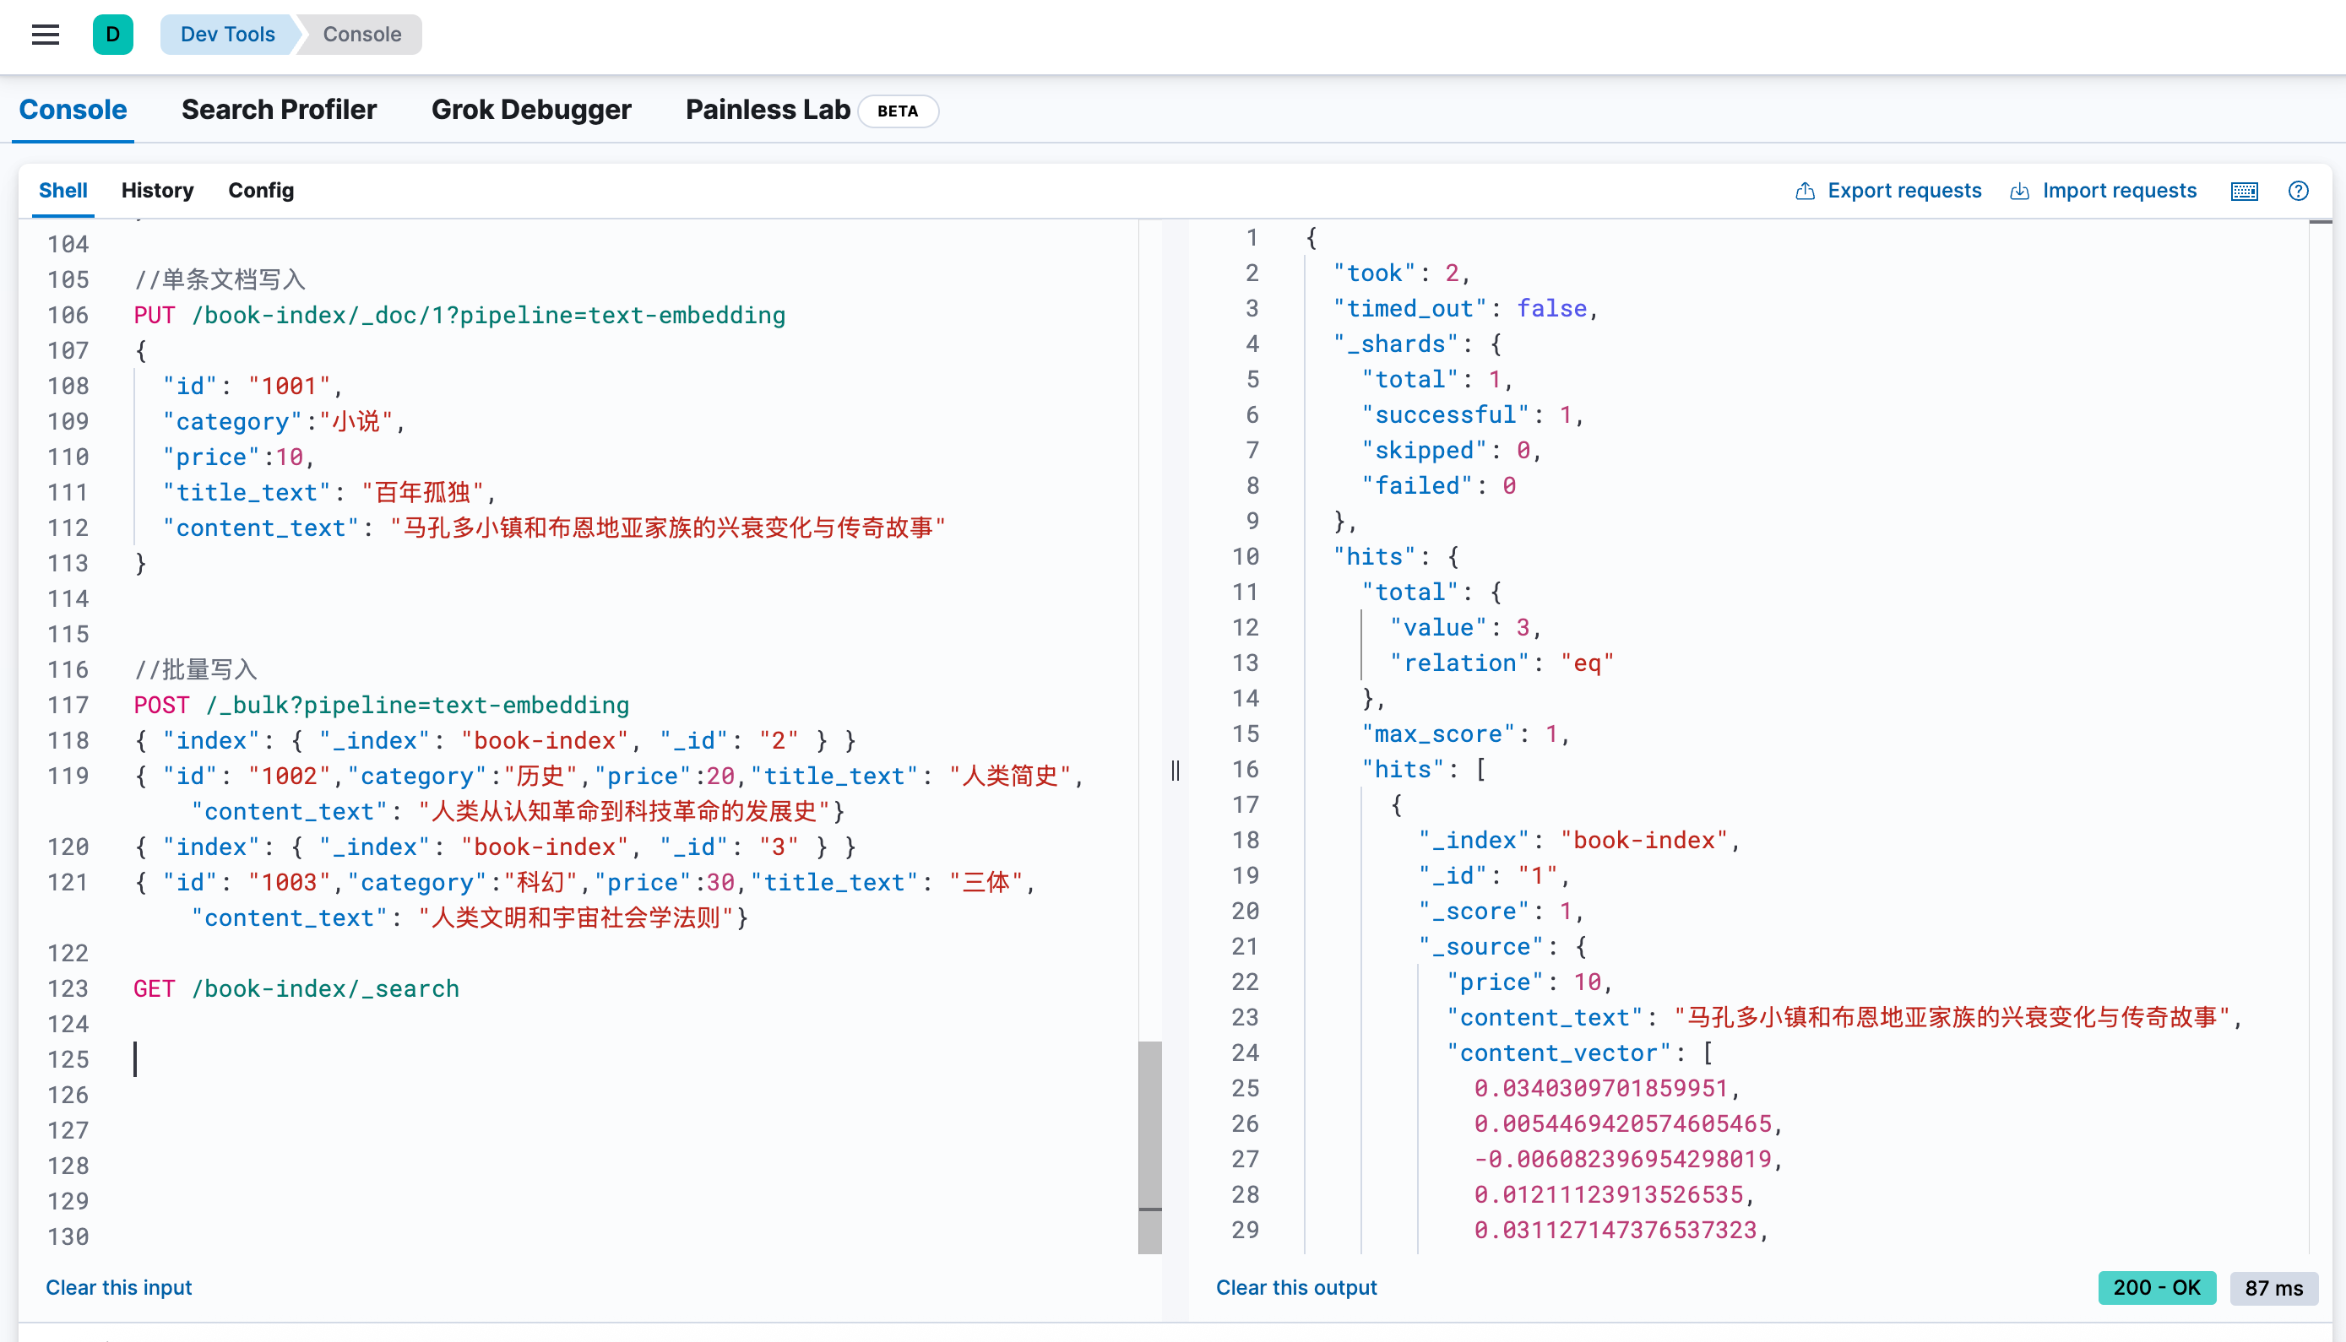Switch to Search Profiler tab
Screen dimensions: 2346x1342
(279, 110)
